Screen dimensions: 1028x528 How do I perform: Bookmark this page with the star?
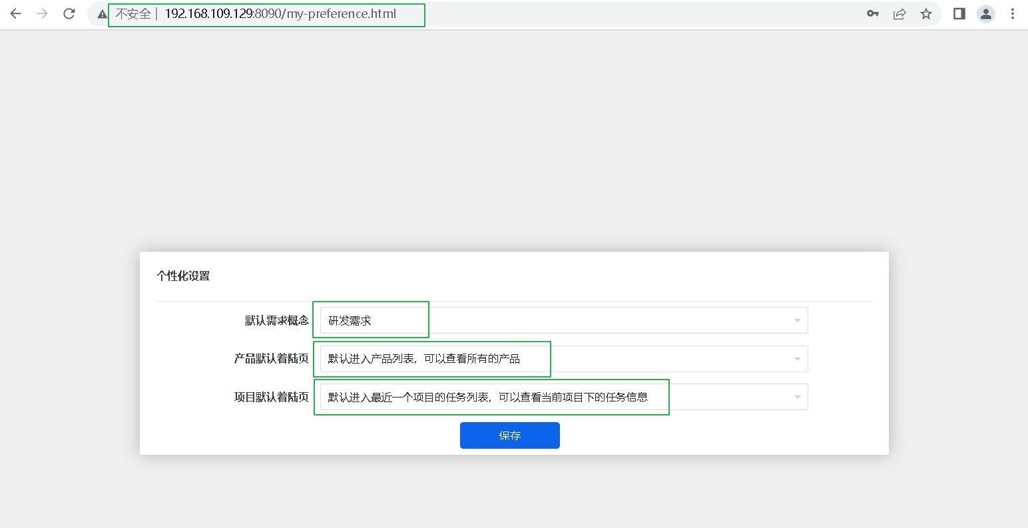point(926,13)
